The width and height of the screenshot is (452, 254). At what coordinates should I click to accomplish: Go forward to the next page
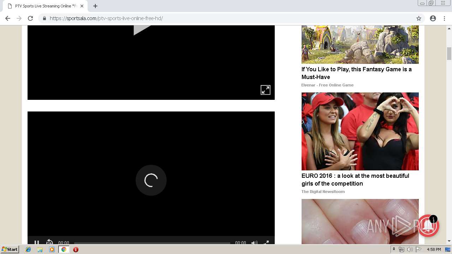click(x=19, y=18)
